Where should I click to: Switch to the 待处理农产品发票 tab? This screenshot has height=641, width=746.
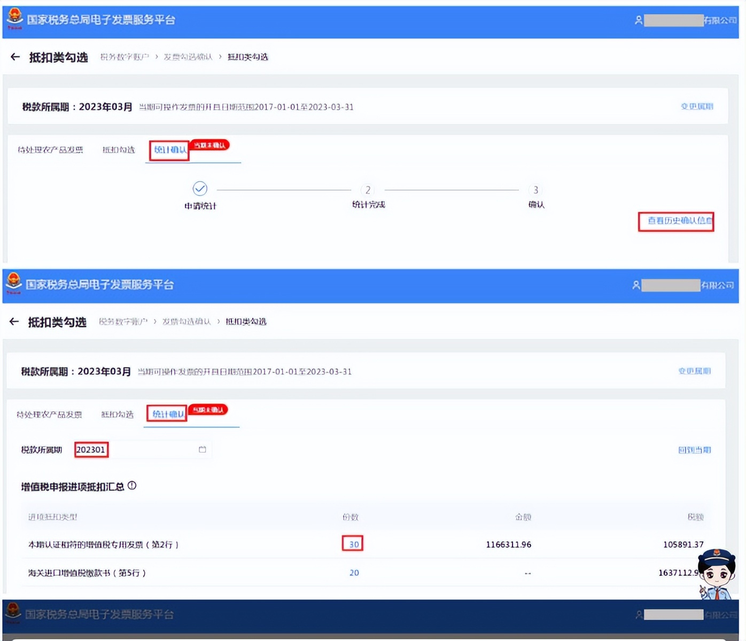(51, 150)
